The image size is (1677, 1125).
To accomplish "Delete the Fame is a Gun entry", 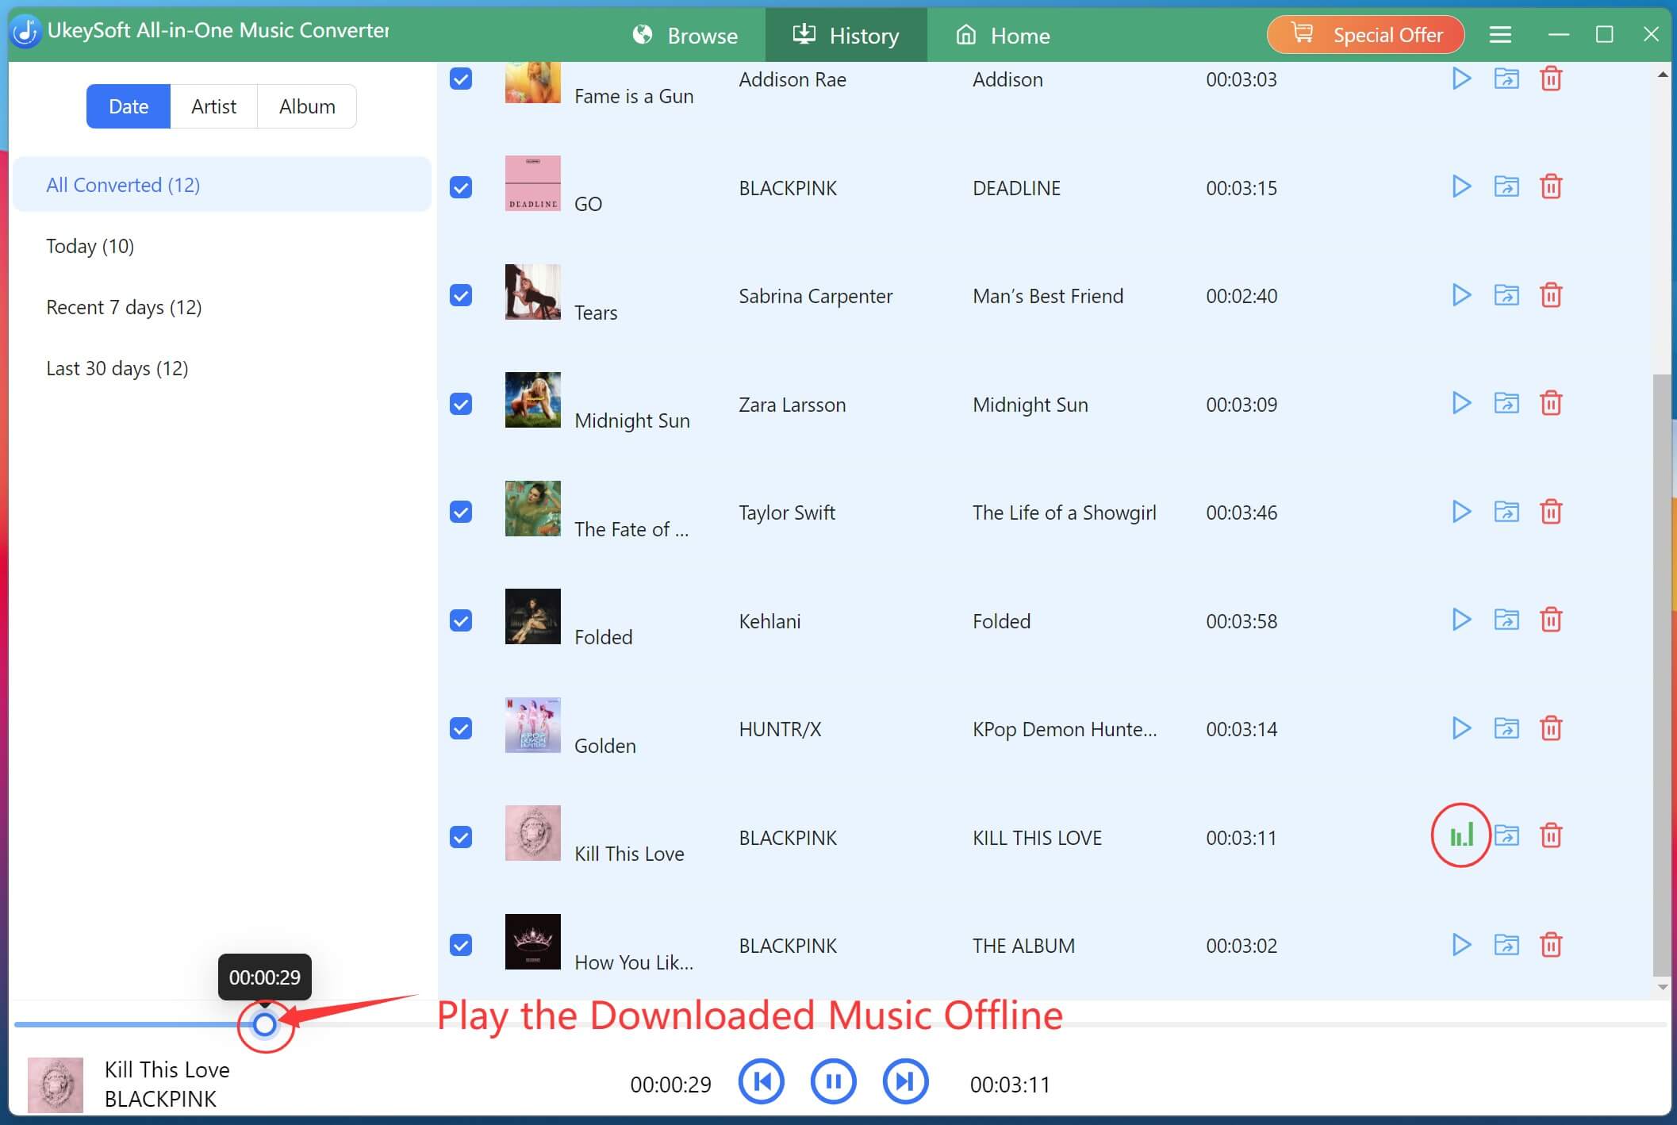I will coord(1551,79).
